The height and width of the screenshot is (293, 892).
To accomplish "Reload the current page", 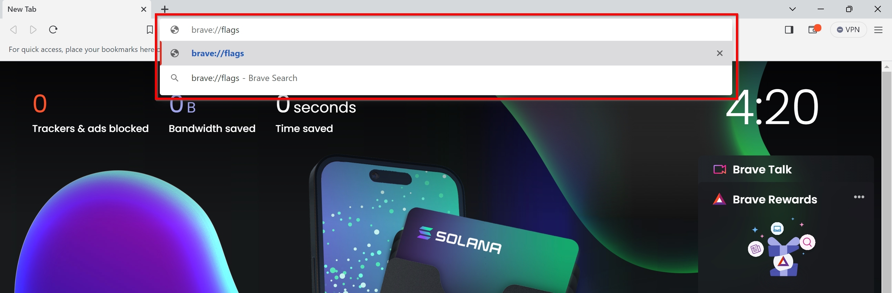I will [53, 30].
